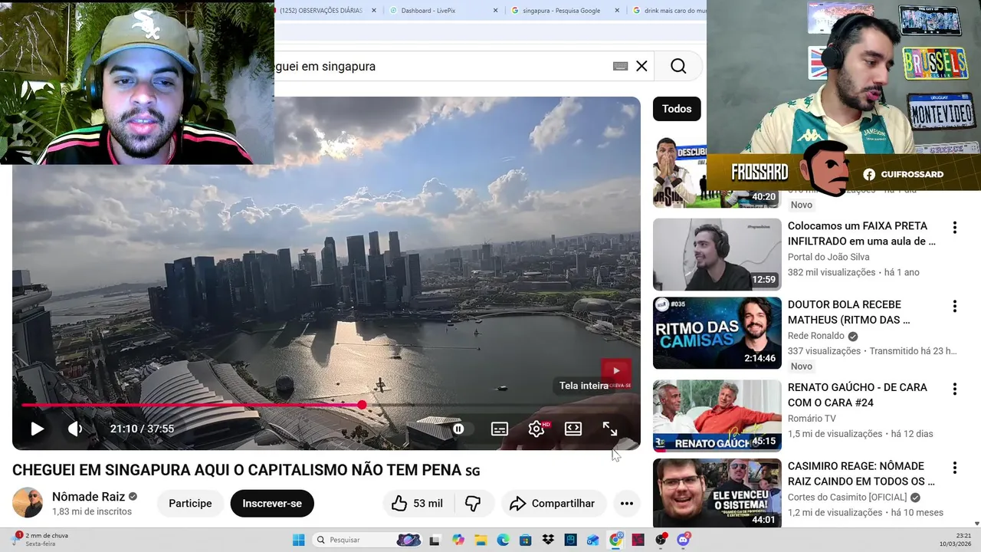This screenshot has width=981, height=552.
Task: Open Colocamos um FAIXA PRETA video title
Action: click(861, 234)
